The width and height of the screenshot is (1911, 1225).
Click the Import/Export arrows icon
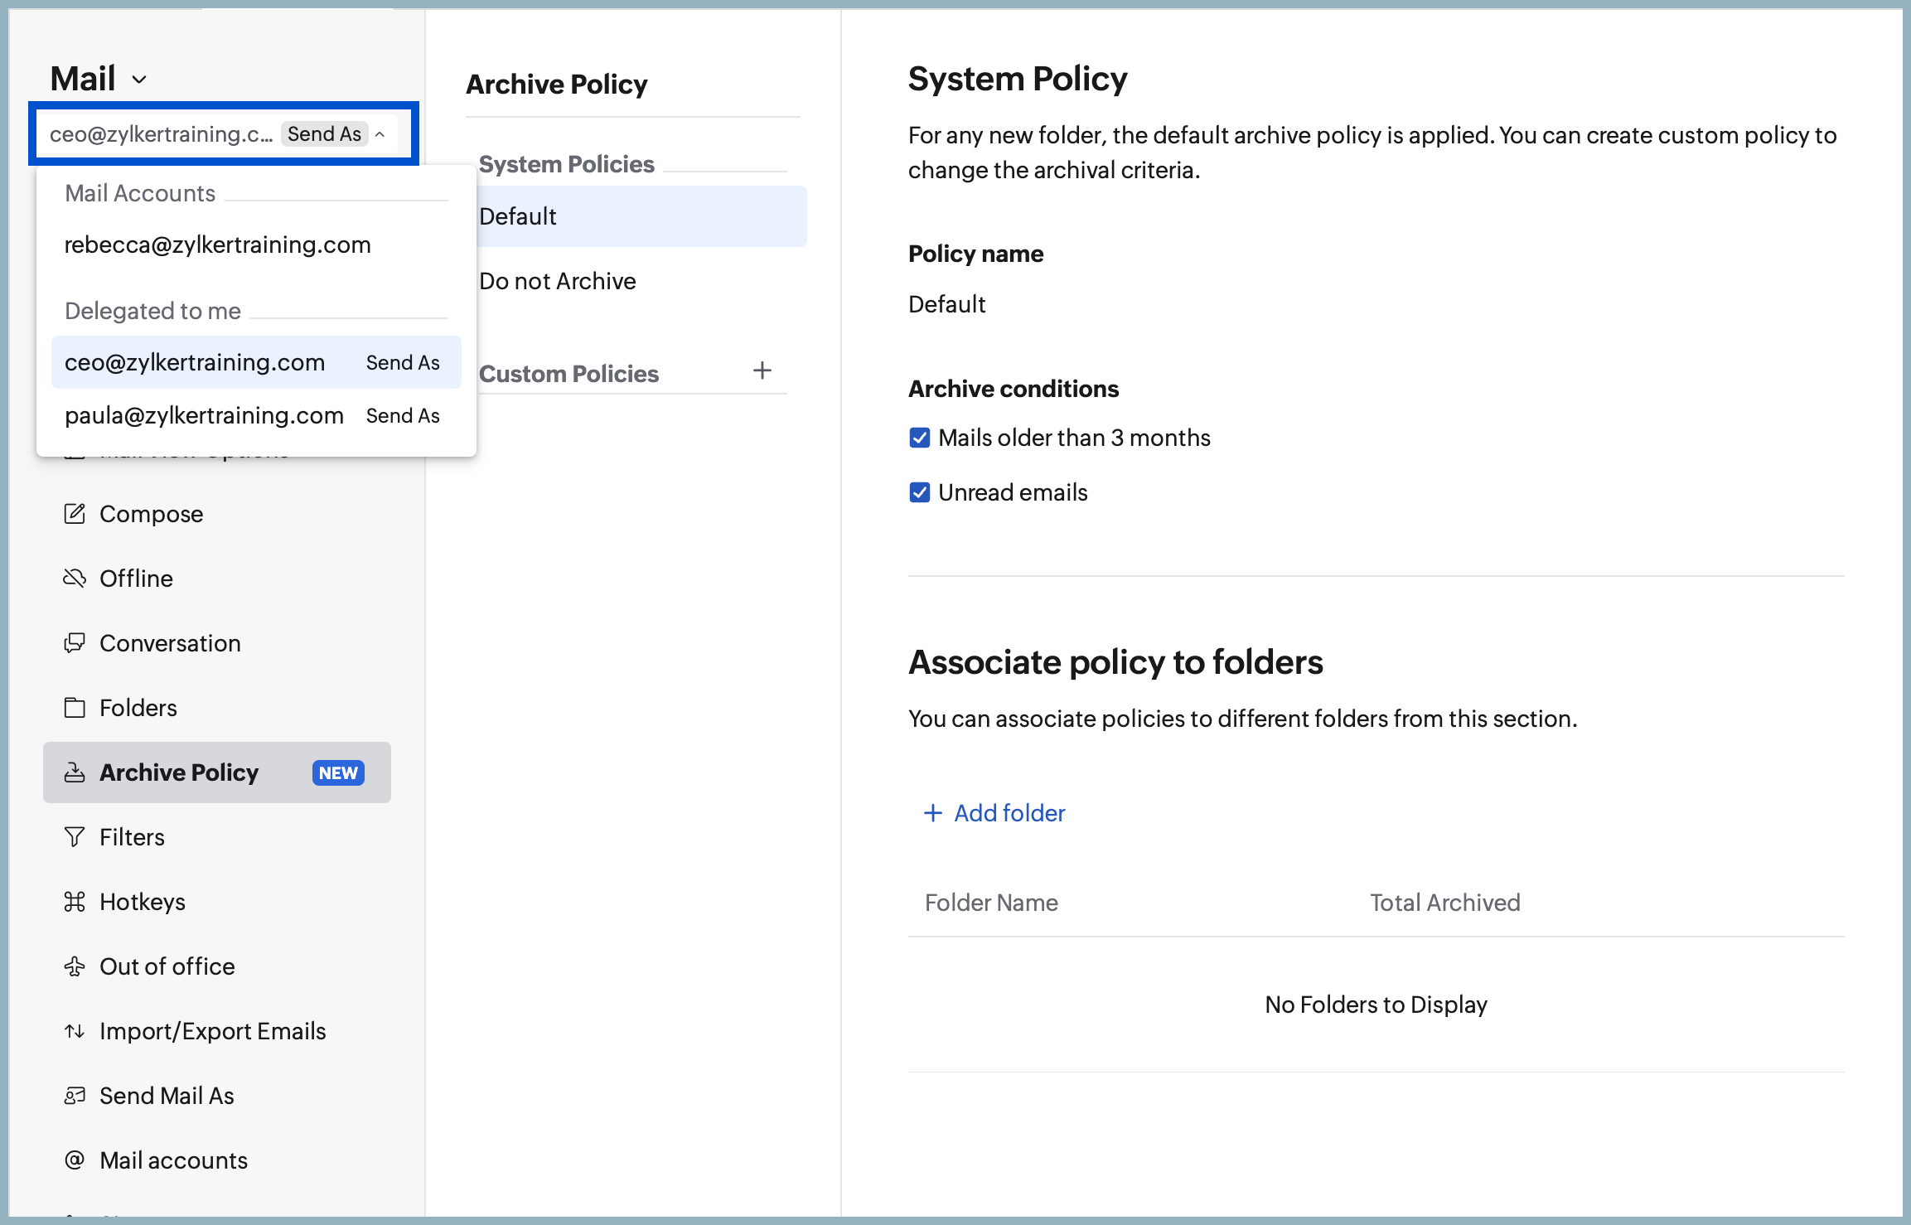[75, 1031]
